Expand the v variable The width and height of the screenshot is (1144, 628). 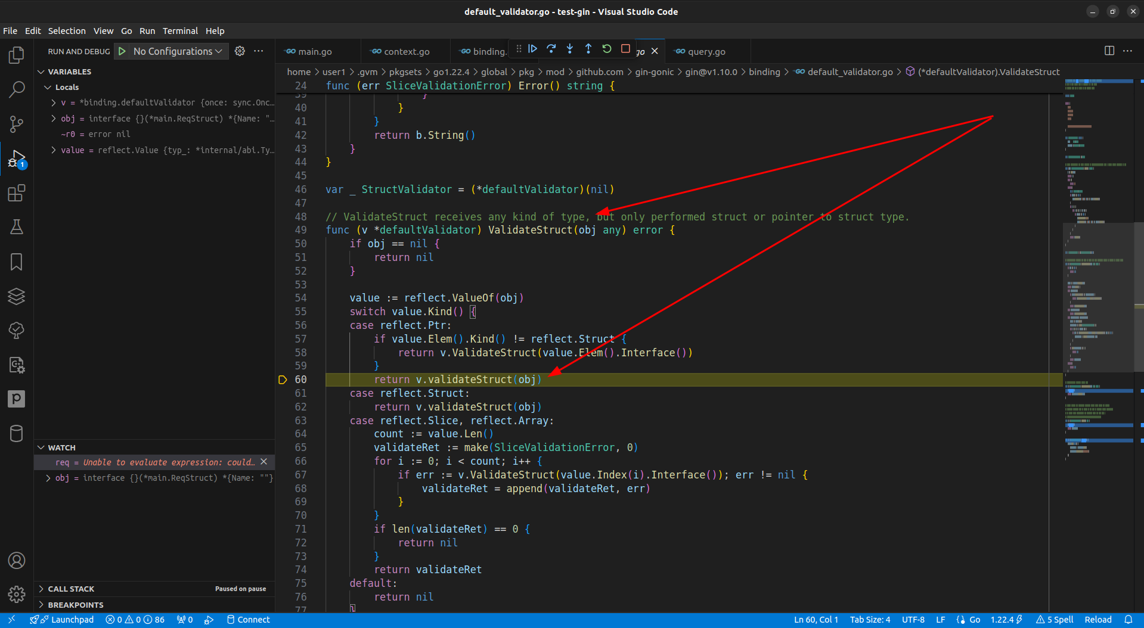coord(54,102)
